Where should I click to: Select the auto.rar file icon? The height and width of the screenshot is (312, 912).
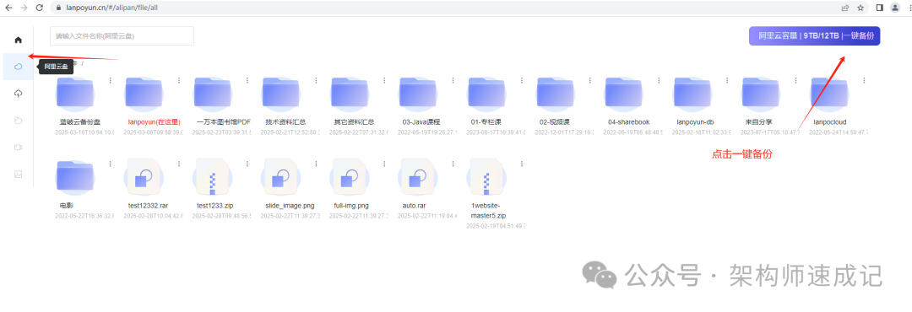[418, 177]
